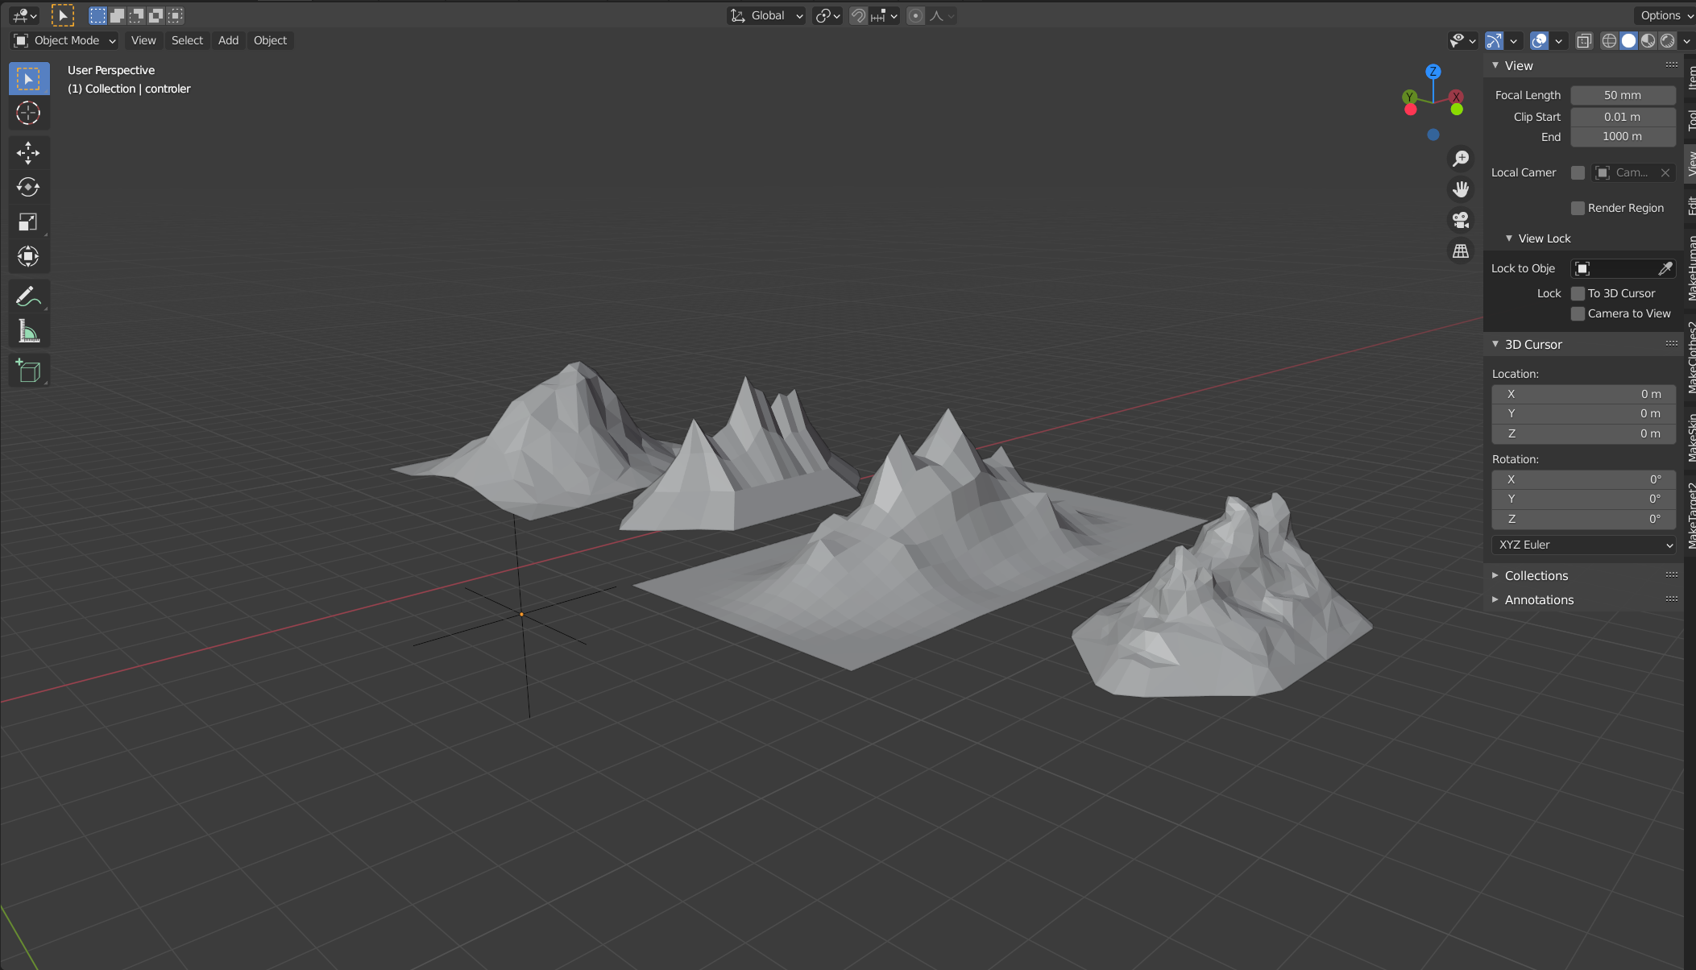The width and height of the screenshot is (1696, 970).
Task: Enable Camera to View lock
Action: tap(1578, 313)
